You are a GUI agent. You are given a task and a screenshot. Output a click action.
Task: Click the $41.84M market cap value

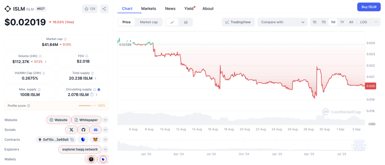pos(50,45)
